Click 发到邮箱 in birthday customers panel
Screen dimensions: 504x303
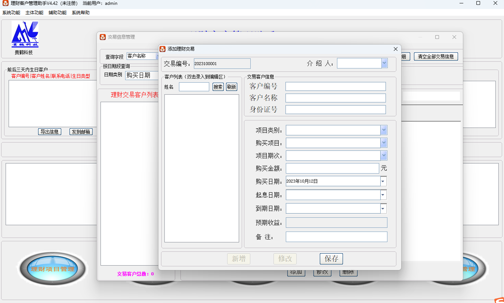point(81,132)
